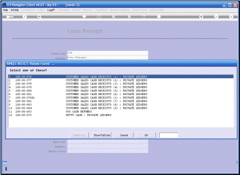Image resolution: width=240 pixels, height=175 pixels.
Task: Click the Show Full Line button
Action: [102, 135]
